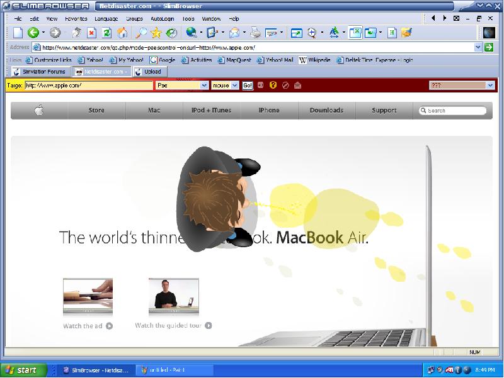Open the AutoLogin menu
Viewport: 504px width, 378px height.
click(162, 19)
